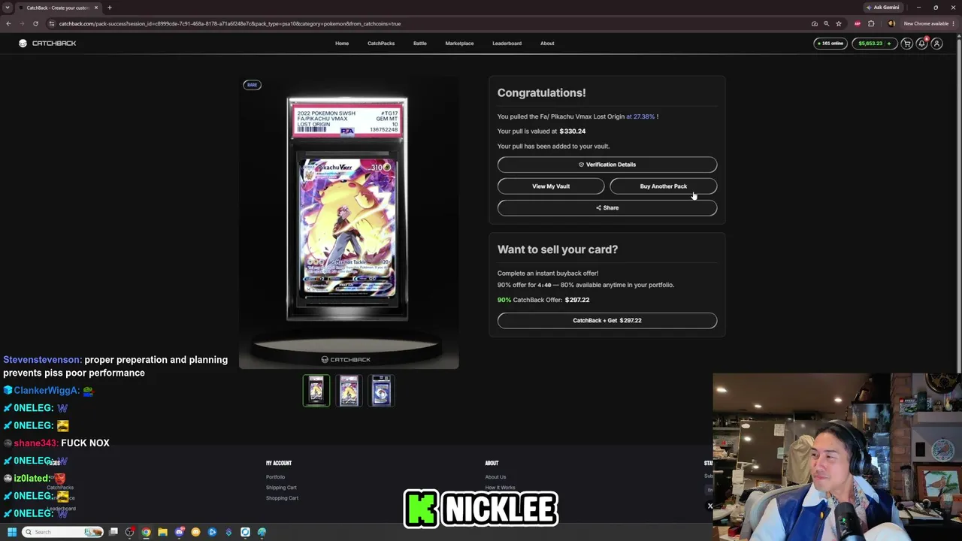Viewport: 962px width, 541px height.
Task: Go back to previous page
Action: click(8, 23)
